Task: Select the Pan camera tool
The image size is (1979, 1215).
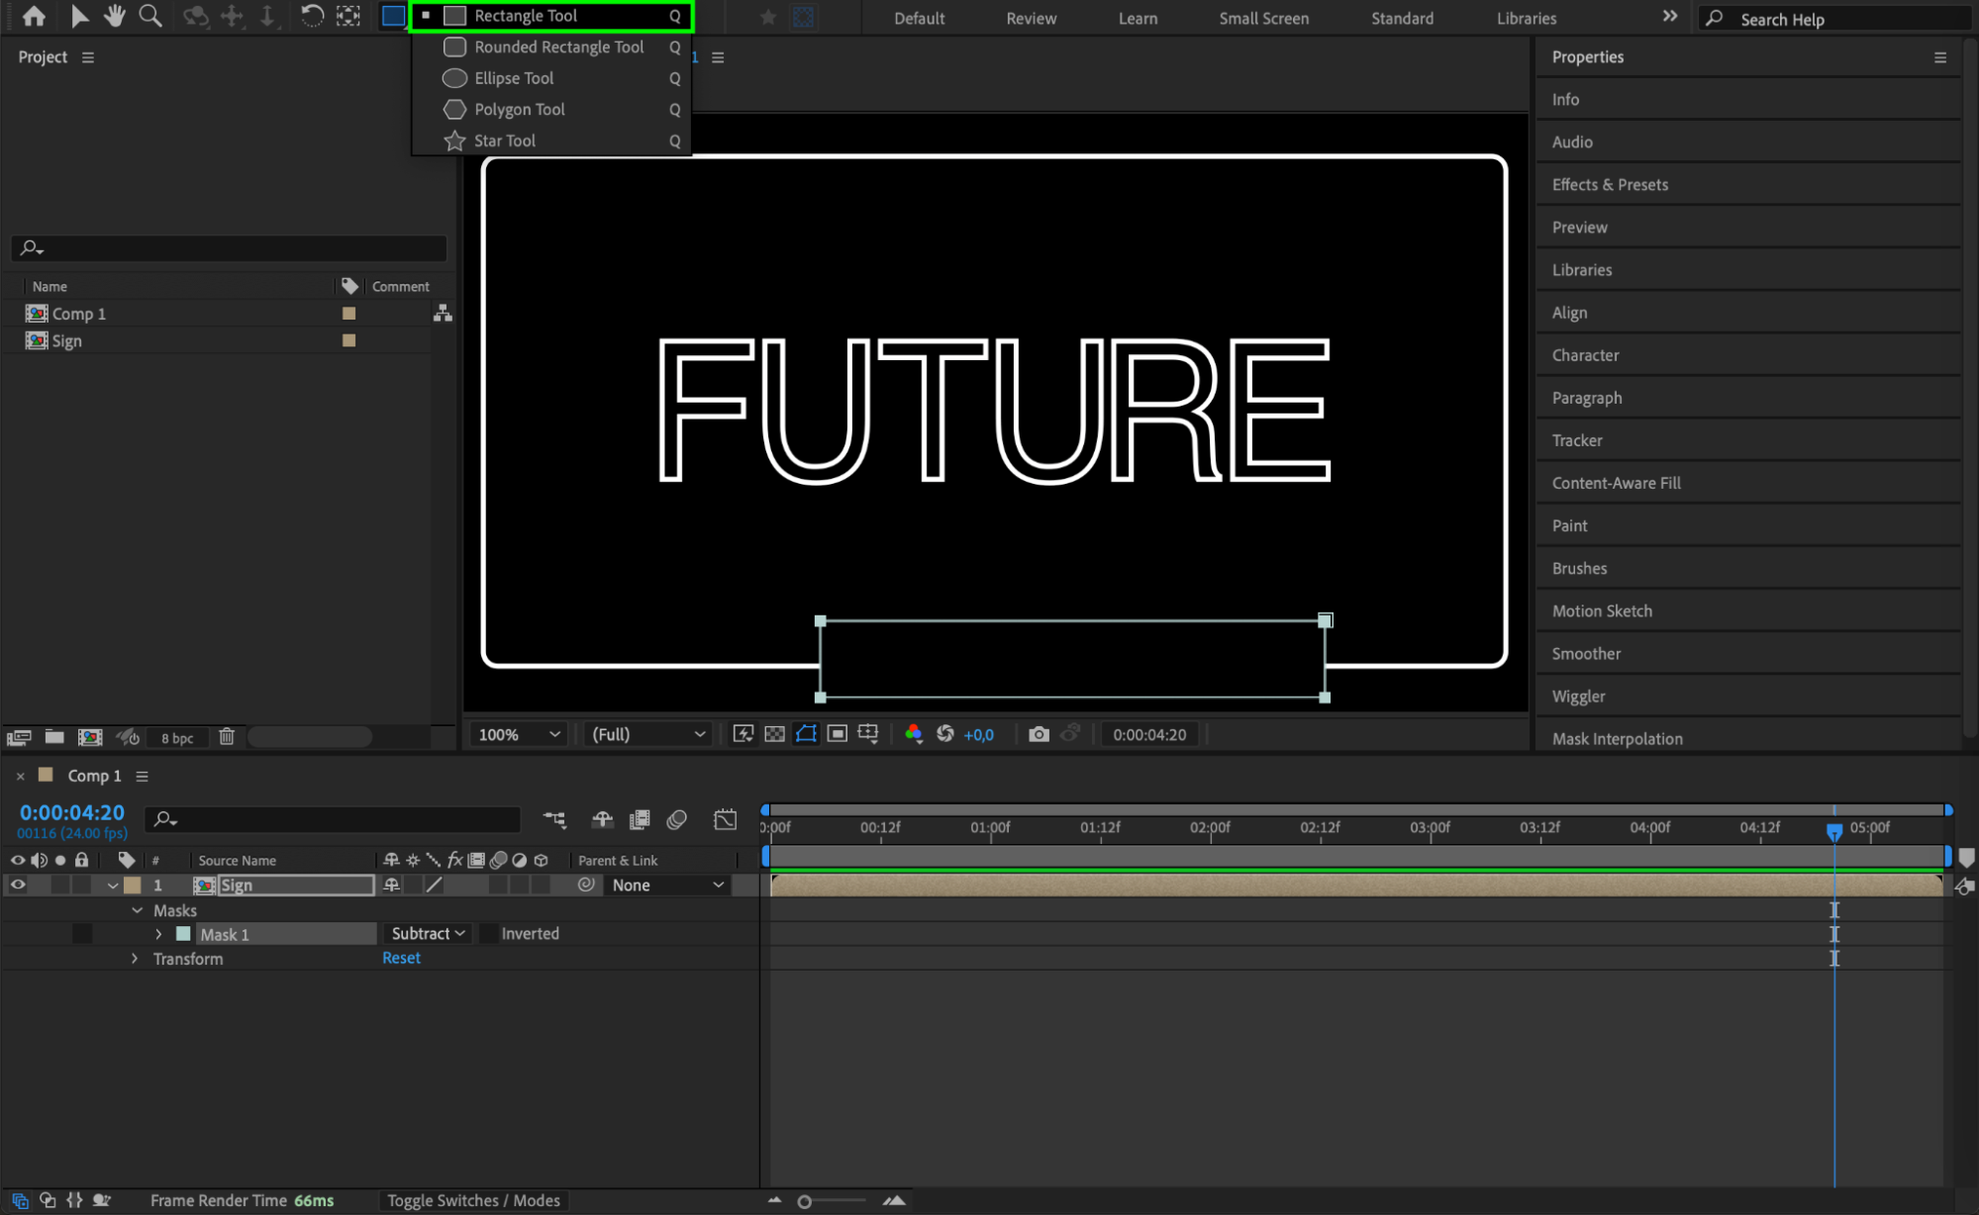Action: 232,16
